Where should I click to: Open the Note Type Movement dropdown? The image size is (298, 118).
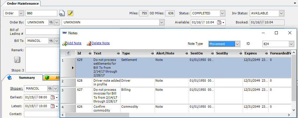coord(237,44)
